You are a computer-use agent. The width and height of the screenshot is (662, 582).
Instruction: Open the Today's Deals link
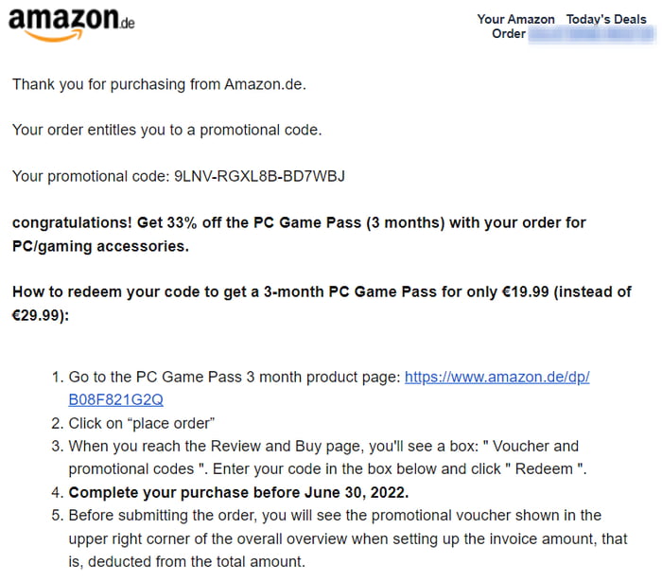pyautogui.click(x=606, y=19)
